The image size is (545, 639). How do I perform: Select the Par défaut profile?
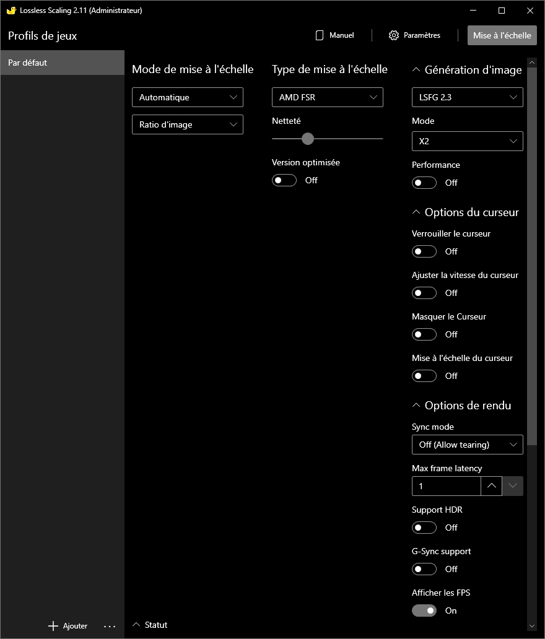[x=62, y=63]
